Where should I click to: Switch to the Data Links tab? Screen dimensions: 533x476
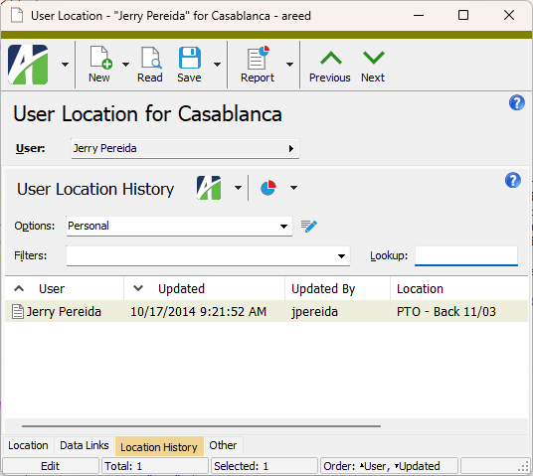pos(85,445)
